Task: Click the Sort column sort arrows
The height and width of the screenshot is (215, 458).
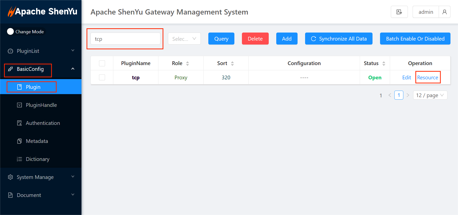Action: pos(232,64)
